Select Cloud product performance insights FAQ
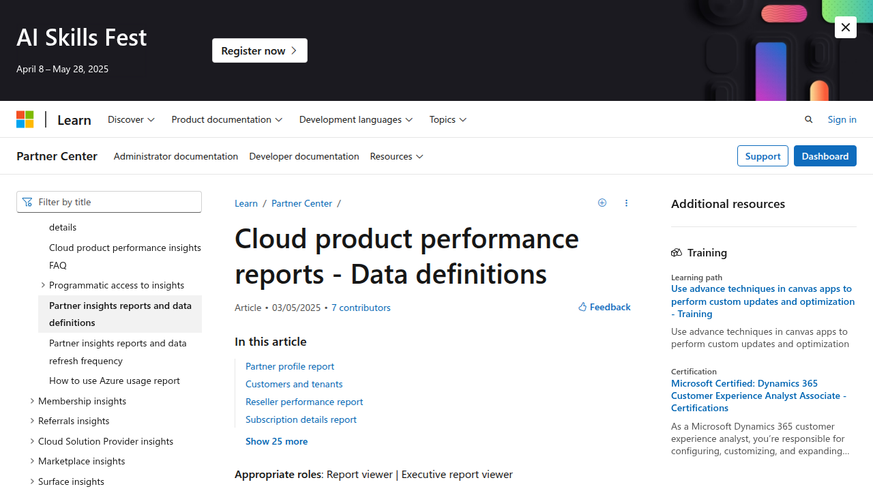The height and width of the screenshot is (491, 873). tap(120, 256)
